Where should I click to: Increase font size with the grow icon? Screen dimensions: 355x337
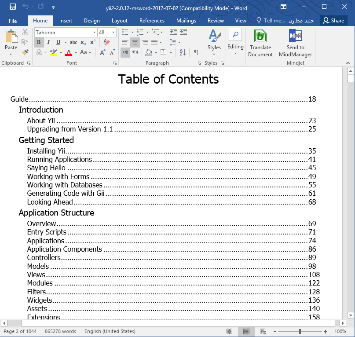pos(102,52)
